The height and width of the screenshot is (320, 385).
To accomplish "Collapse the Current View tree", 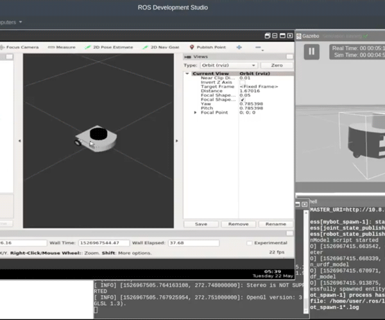I will coord(187,73).
